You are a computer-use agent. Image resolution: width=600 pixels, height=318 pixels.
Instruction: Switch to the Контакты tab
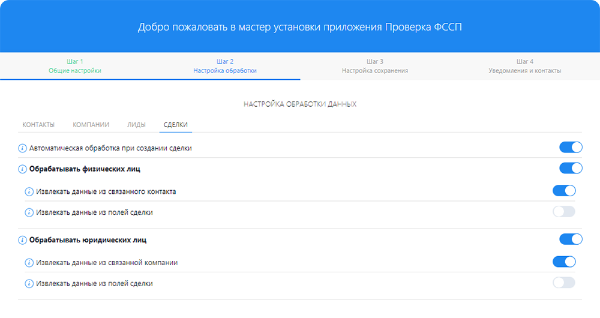click(x=38, y=125)
